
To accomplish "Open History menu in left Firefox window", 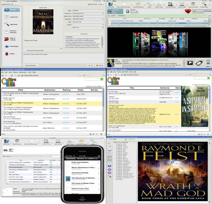I will [15, 72].
